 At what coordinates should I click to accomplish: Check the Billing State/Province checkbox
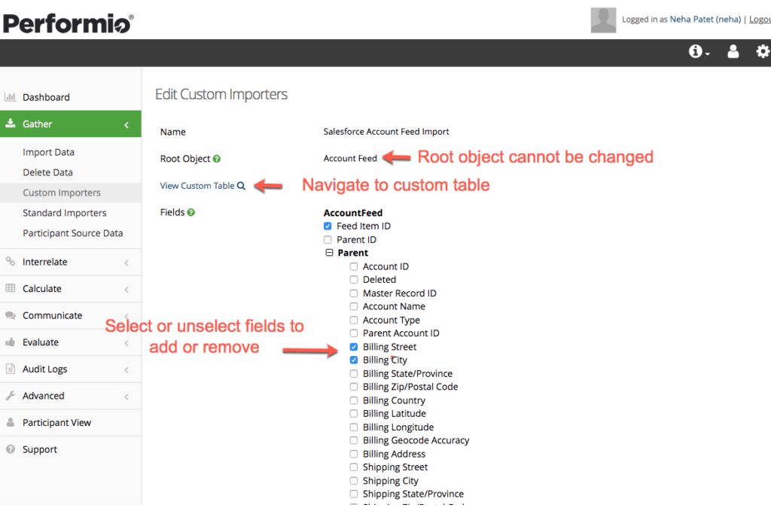click(354, 373)
